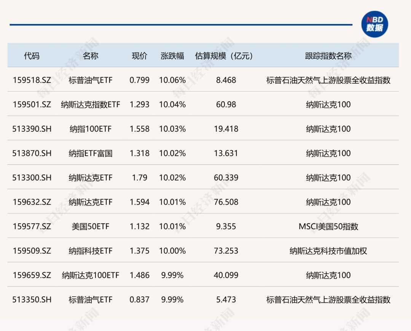
Task: Select code 513350.SH in the last row
Action: click(x=32, y=299)
